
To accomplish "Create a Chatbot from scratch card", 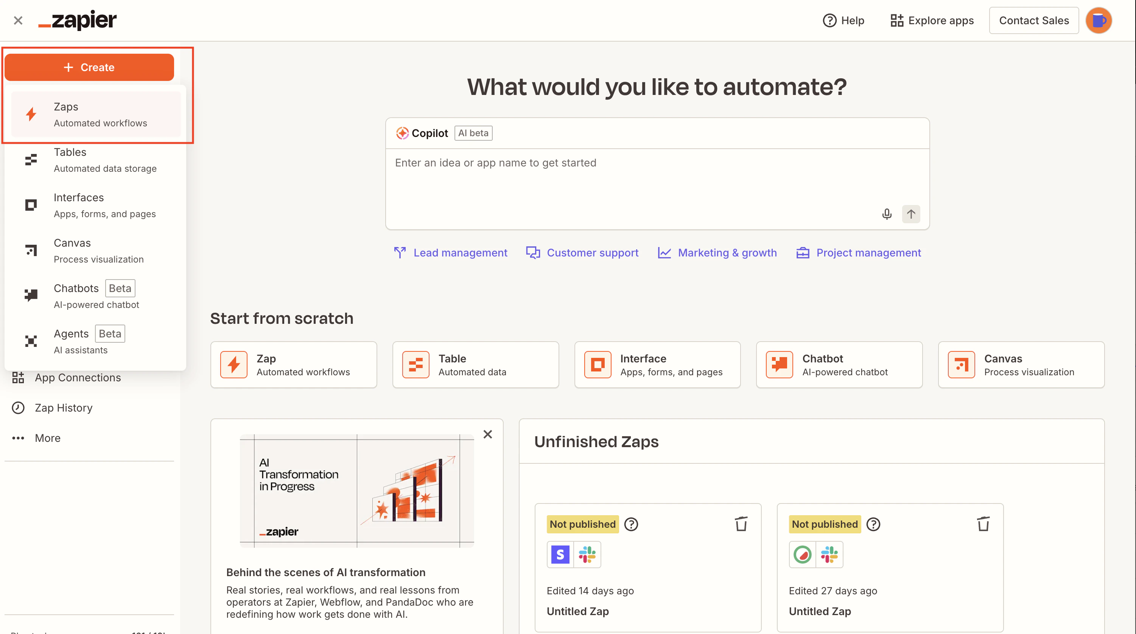I will (x=839, y=365).
